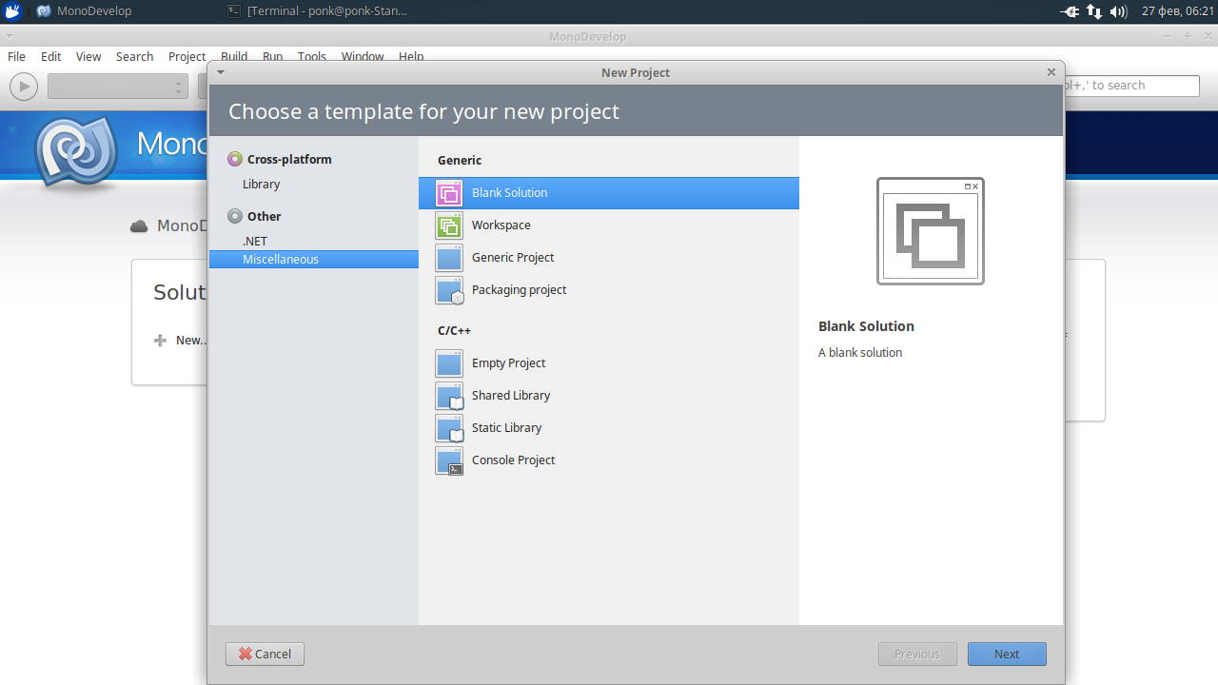
Task: Click the Workspace label
Action: 501,225
